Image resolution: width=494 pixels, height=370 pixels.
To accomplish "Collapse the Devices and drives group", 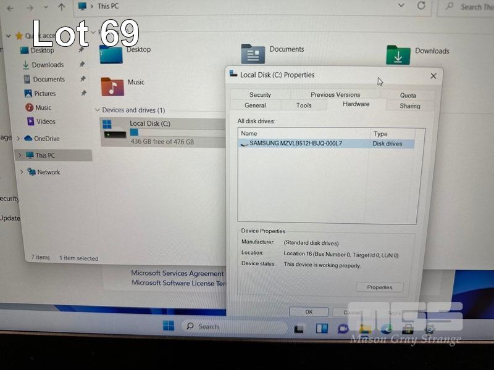I will point(97,110).
